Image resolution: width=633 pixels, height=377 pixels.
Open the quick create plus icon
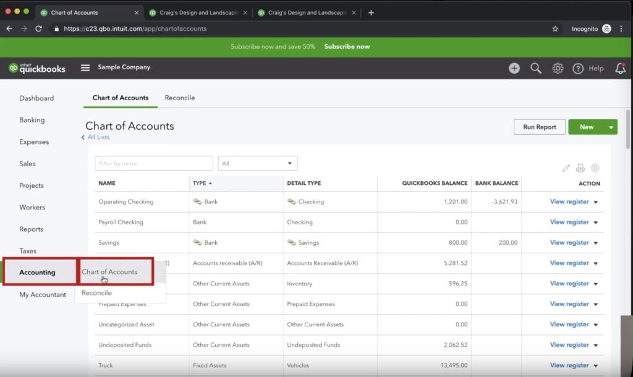click(x=514, y=68)
